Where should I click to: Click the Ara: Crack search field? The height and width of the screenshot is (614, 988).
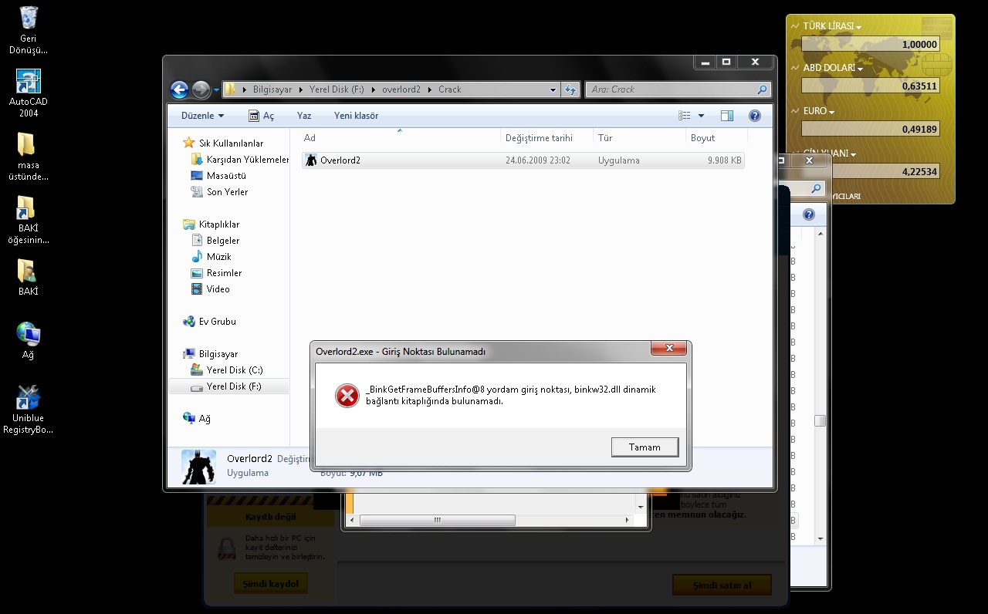click(670, 89)
